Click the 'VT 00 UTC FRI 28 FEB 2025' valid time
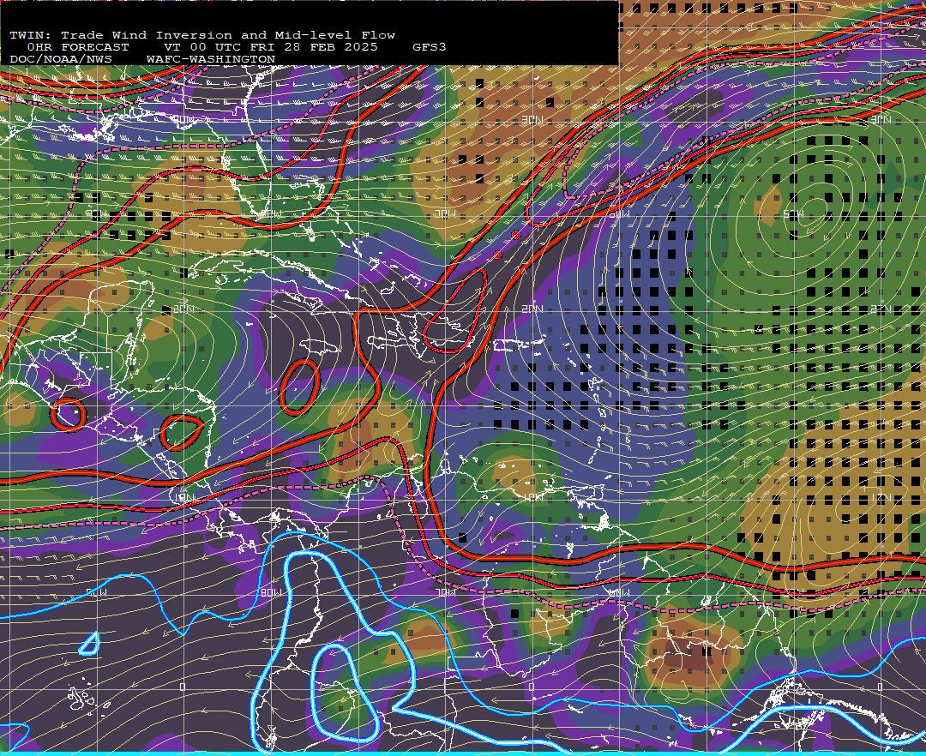 (270, 47)
